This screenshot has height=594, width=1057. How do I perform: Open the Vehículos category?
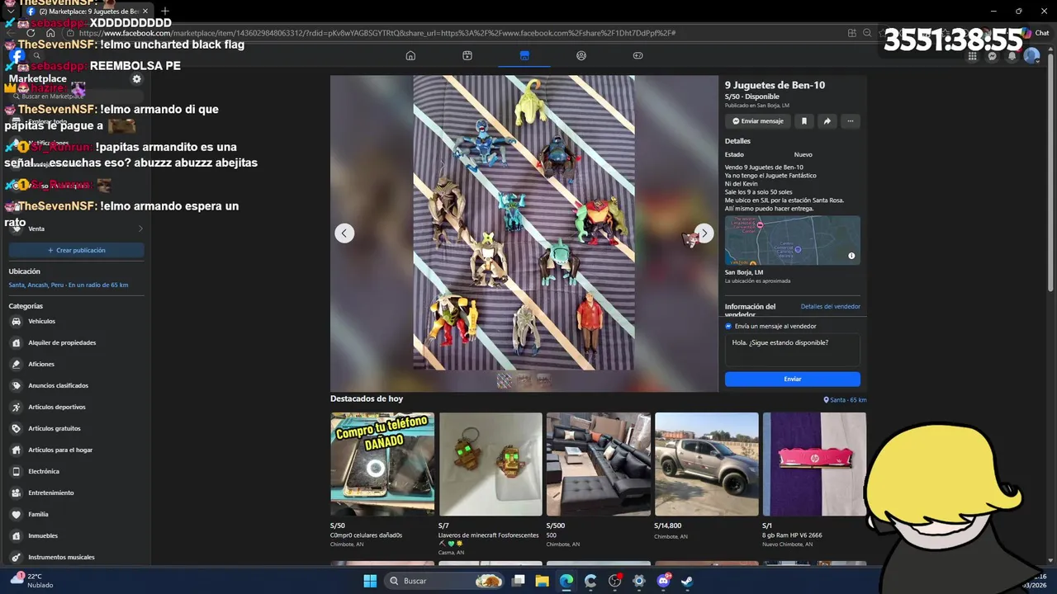click(x=75, y=321)
